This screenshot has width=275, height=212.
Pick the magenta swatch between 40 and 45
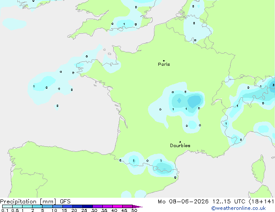pos(118,206)
